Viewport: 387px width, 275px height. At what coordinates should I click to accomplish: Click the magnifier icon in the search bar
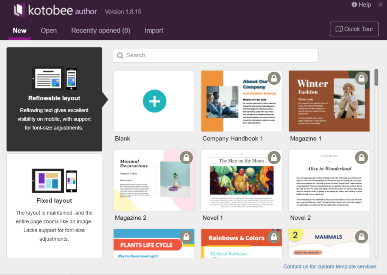click(x=120, y=55)
